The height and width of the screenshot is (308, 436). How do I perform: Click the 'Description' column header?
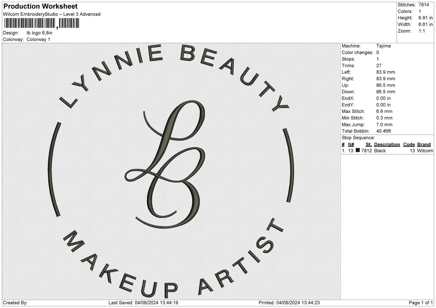(x=387, y=145)
